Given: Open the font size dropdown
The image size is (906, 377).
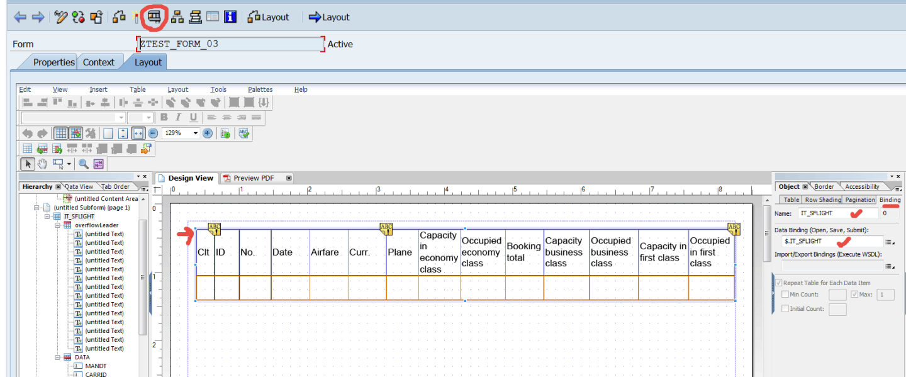Looking at the screenshot, I should (148, 118).
